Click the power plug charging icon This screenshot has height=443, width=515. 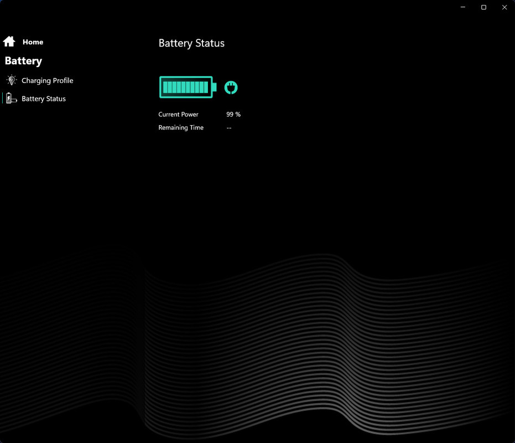coord(231,87)
